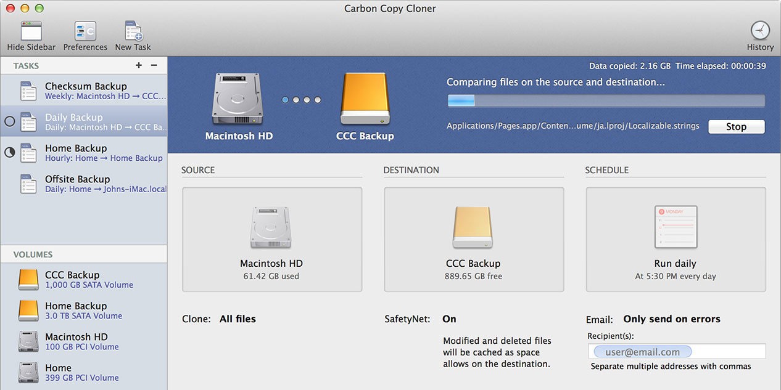Click the SOURCE heading label
781x390 pixels.
click(x=198, y=170)
